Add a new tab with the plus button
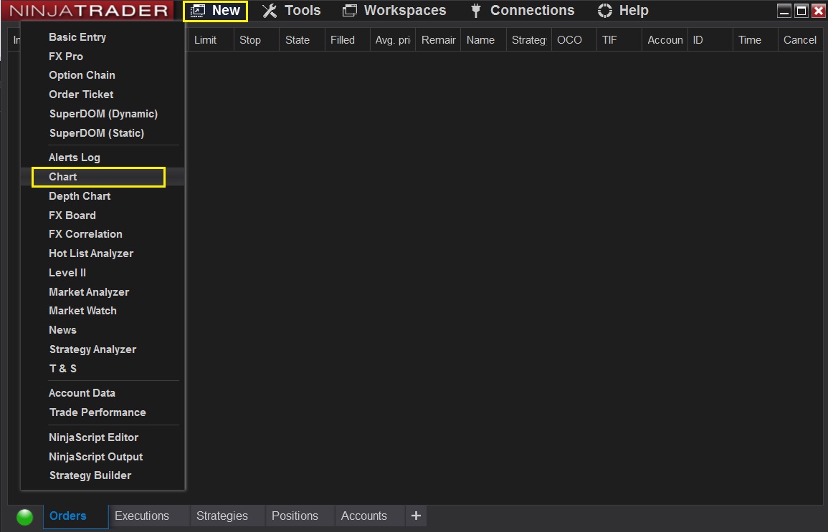Screen dimensions: 828x532 416,516
